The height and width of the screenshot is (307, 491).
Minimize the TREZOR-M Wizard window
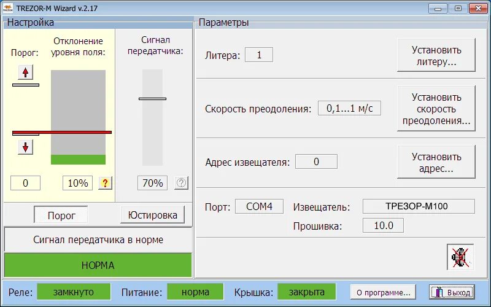tap(438, 9)
